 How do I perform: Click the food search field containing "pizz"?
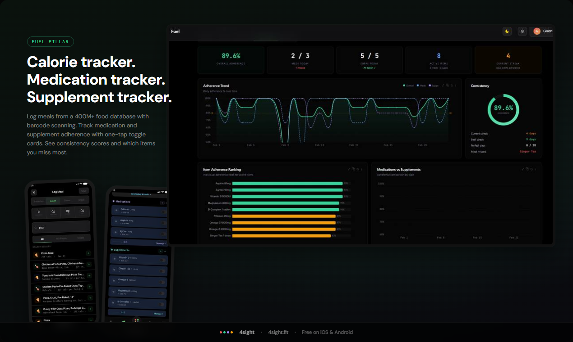click(x=61, y=227)
